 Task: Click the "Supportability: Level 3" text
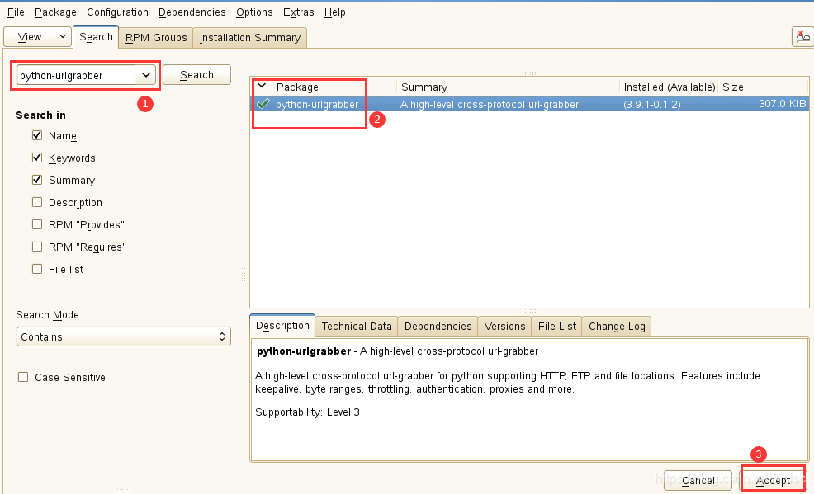(307, 412)
